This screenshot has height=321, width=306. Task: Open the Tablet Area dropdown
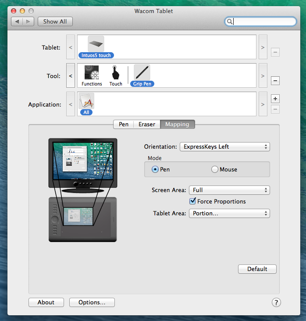pos(229,213)
